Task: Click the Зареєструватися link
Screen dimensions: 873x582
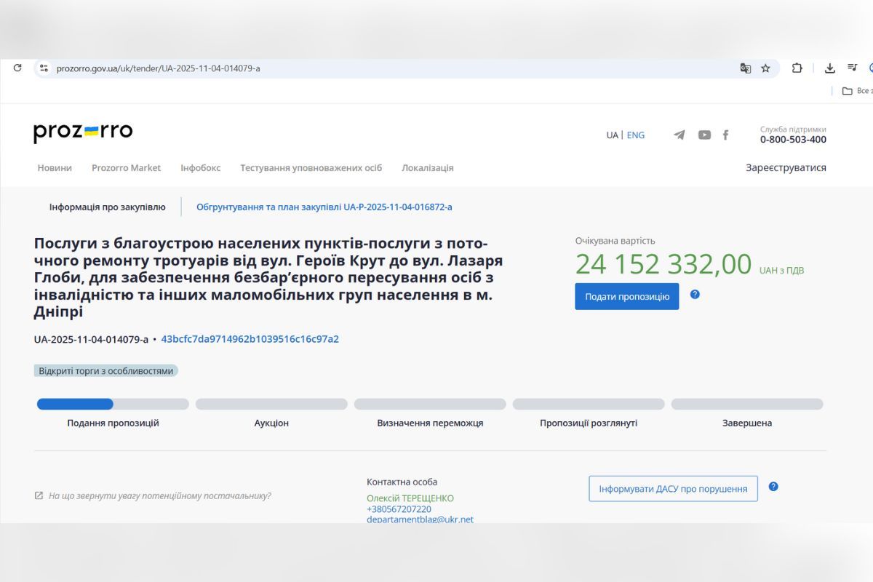Action: pos(786,167)
